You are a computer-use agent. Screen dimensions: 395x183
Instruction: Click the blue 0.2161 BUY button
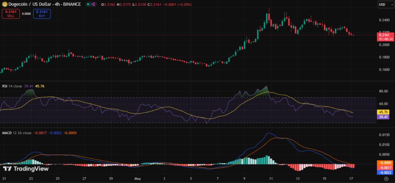coord(42,13)
